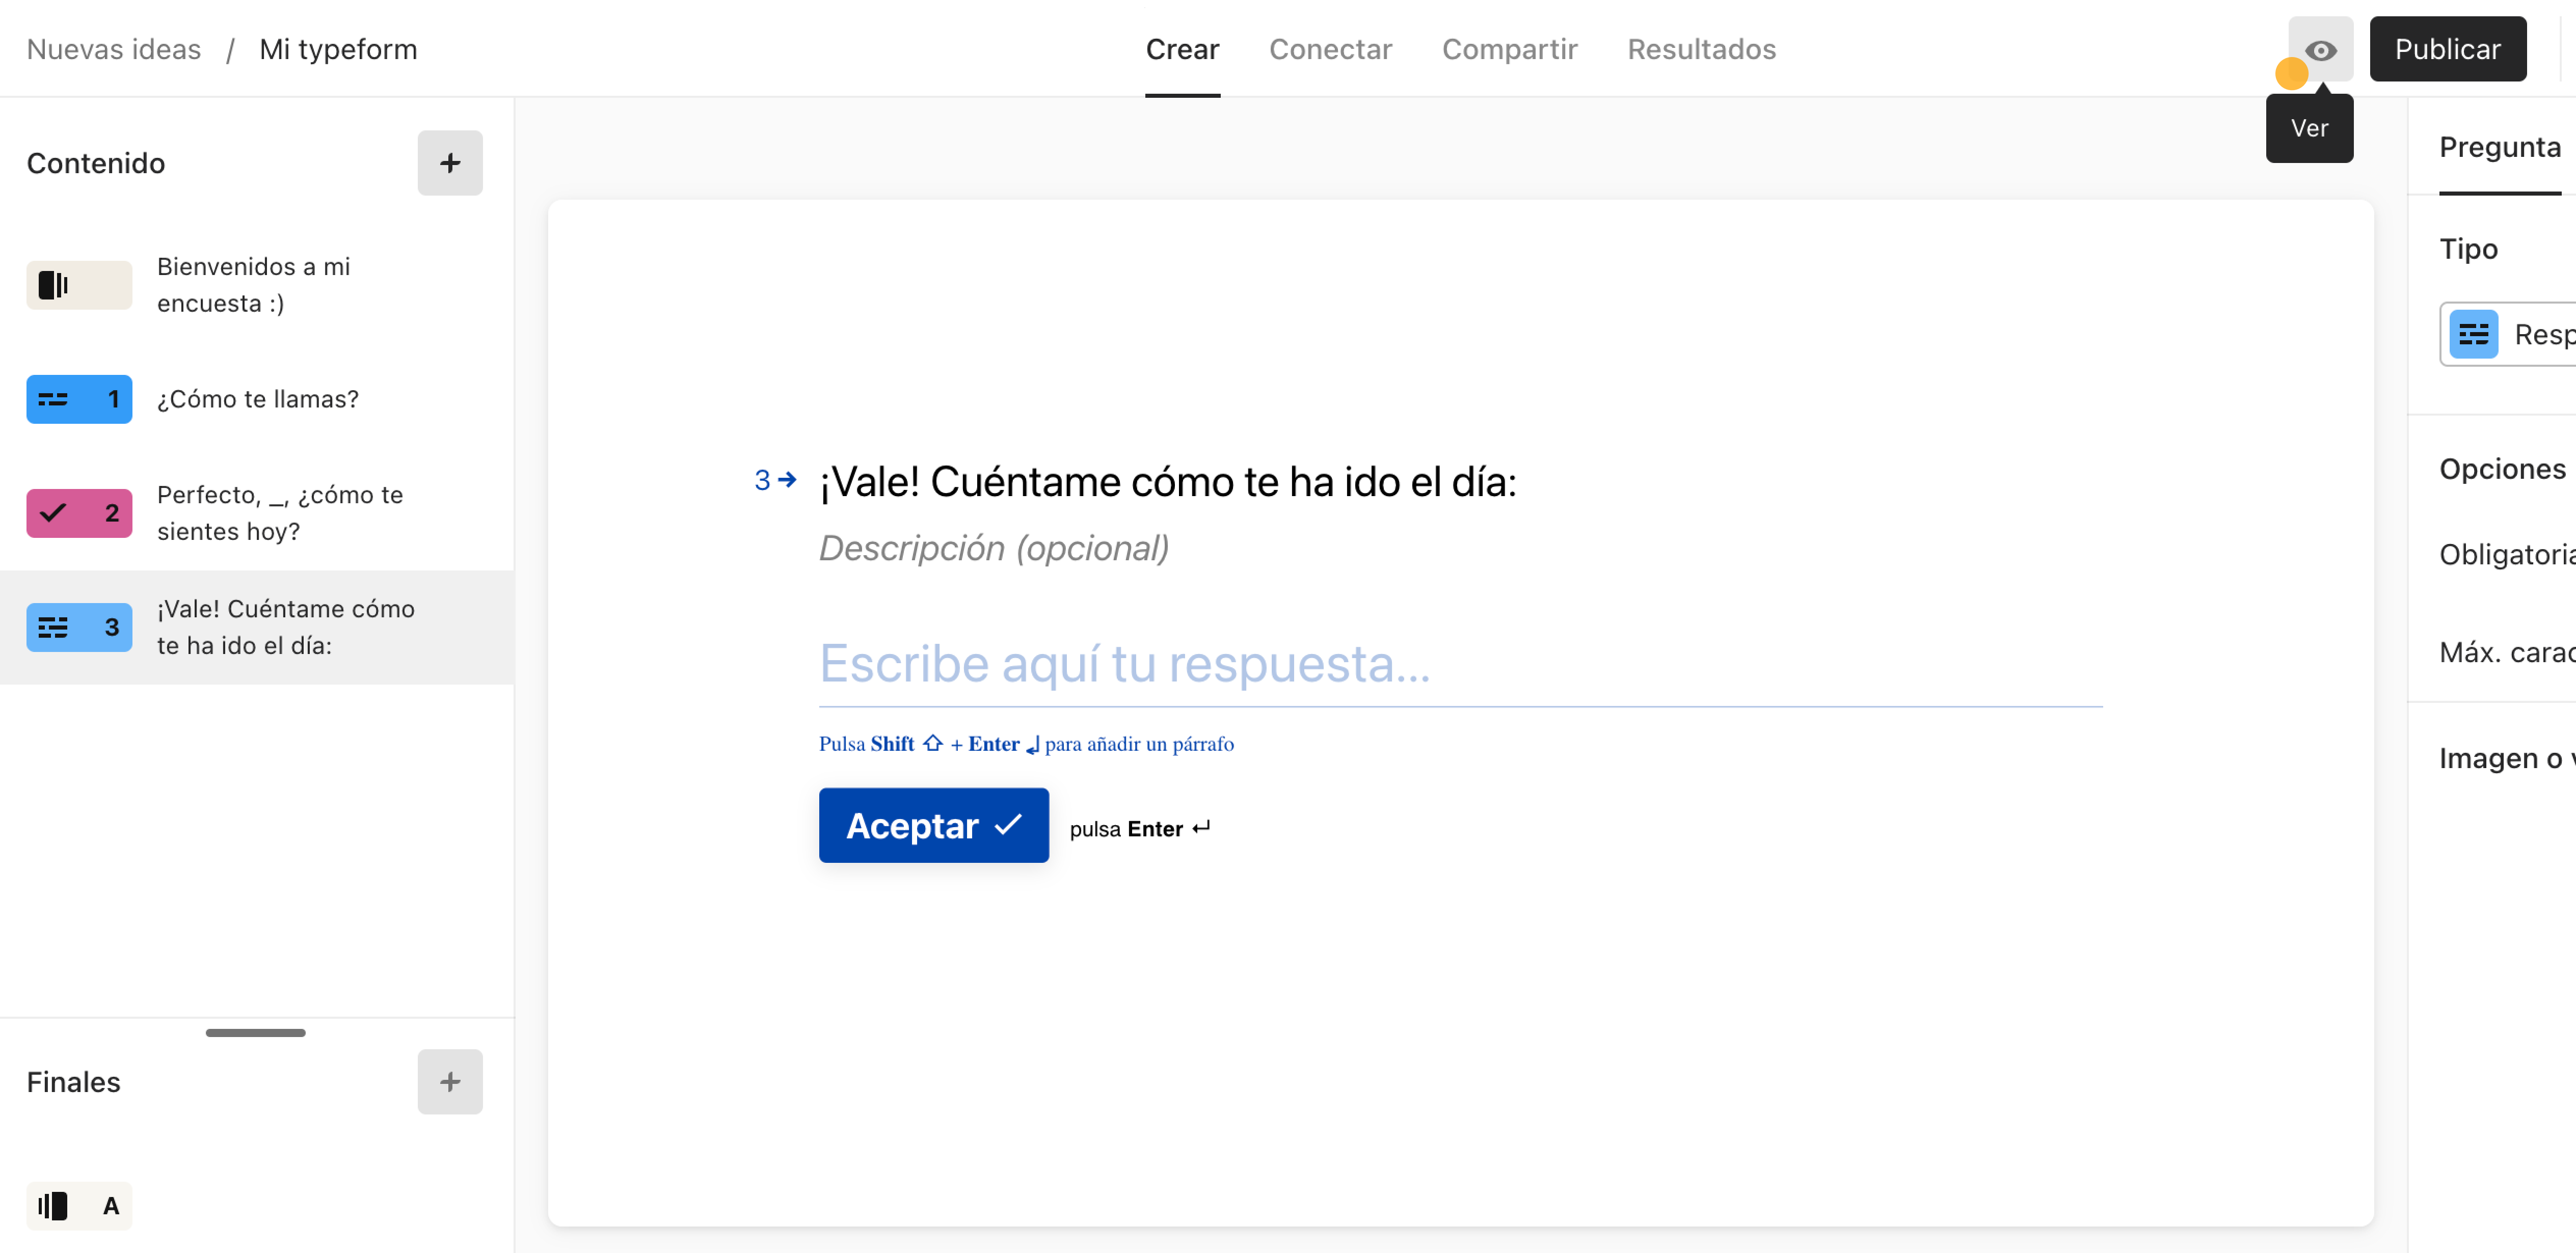Image resolution: width=2576 pixels, height=1253 pixels.
Task: Select '¡Vale! Cuéntame cómo' sidebar question
Action: click(257, 627)
